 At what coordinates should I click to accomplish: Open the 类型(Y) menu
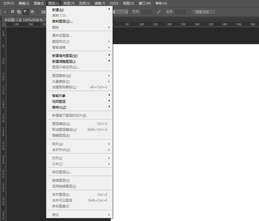[x=69, y=3]
